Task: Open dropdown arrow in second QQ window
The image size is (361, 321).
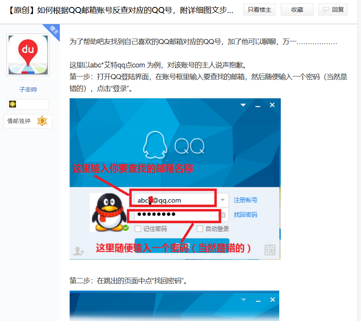Action: click(243, 300)
